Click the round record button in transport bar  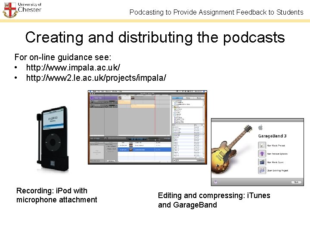pyautogui.click(x=105, y=139)
